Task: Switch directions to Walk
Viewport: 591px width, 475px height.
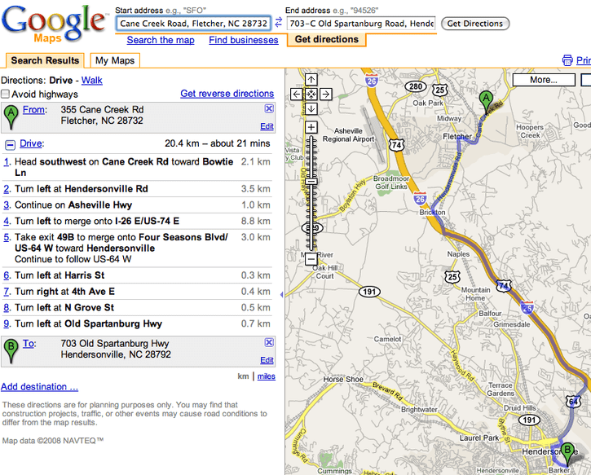Action: coord(91,80)
